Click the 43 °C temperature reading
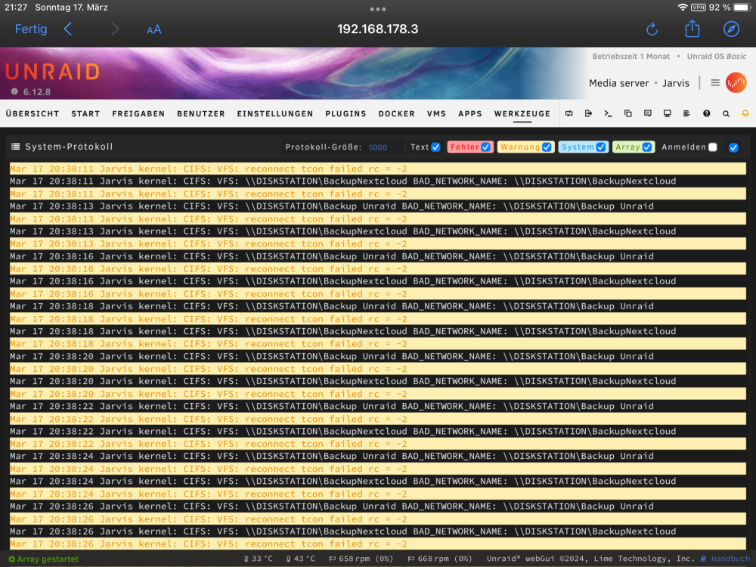This screenshot has width=756, height=567. pos(300,559)
